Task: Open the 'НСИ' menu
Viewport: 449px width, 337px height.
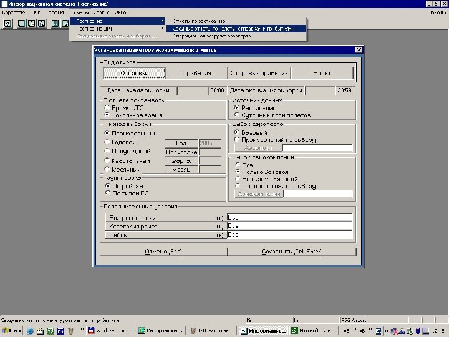Action: point(36,12)
